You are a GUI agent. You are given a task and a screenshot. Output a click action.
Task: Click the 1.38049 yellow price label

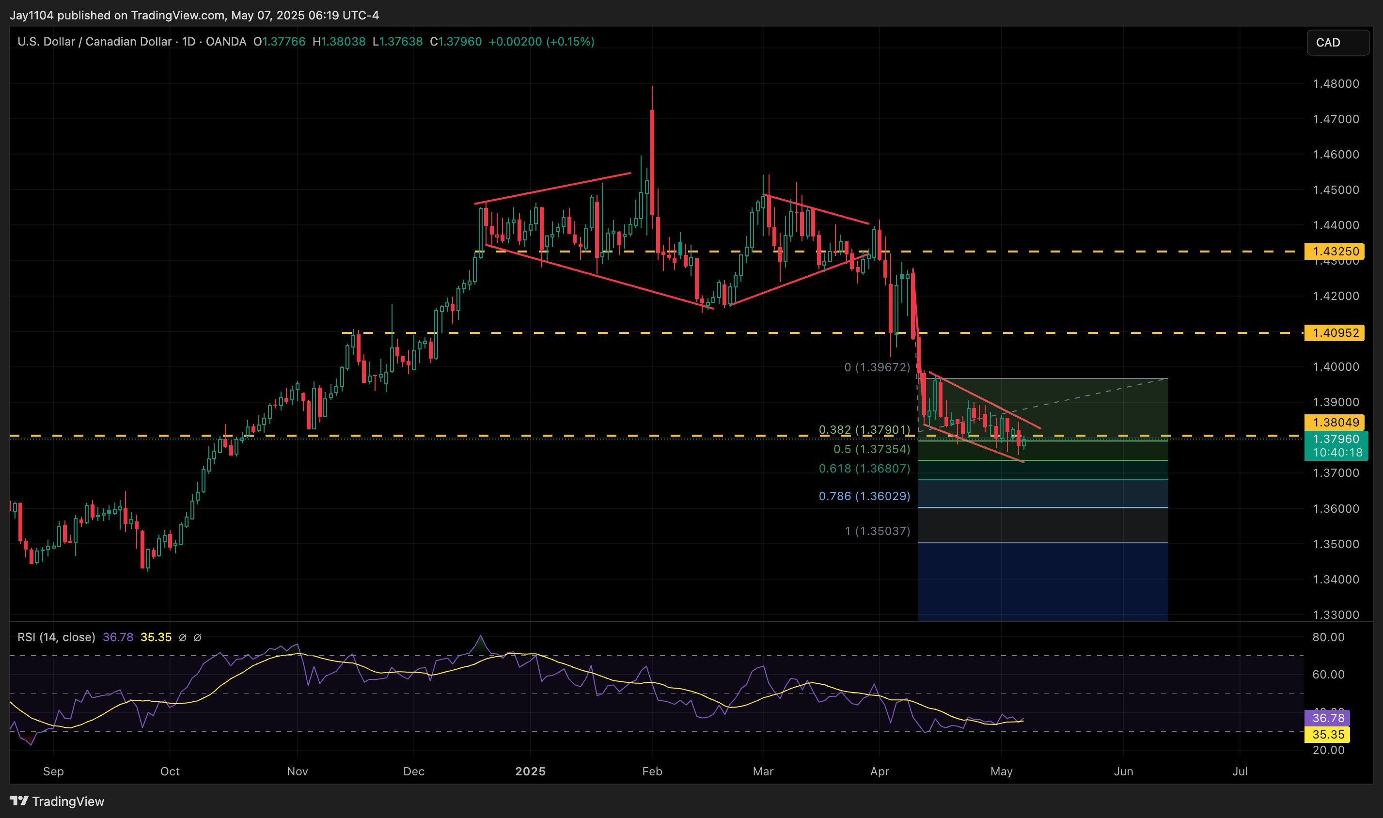[1334, 422]
